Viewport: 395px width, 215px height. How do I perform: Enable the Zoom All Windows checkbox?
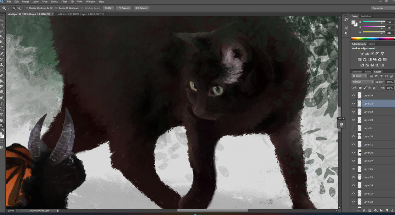pyautogui.click(x=57, y=8)
